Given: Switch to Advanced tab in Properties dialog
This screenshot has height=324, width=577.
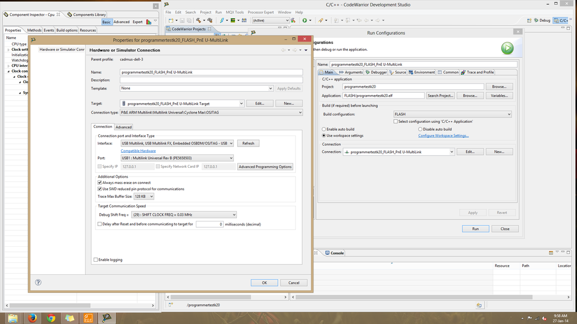Looking at the screenshot, I should 124,127.
